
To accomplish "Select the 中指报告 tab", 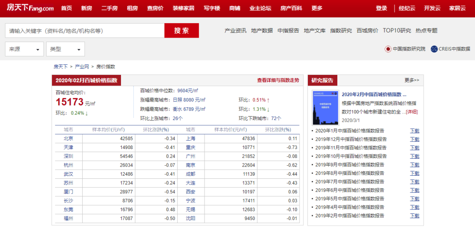I will click(288, 31).
